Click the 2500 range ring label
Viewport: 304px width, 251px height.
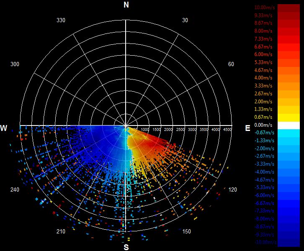click(x=180, y=130)
